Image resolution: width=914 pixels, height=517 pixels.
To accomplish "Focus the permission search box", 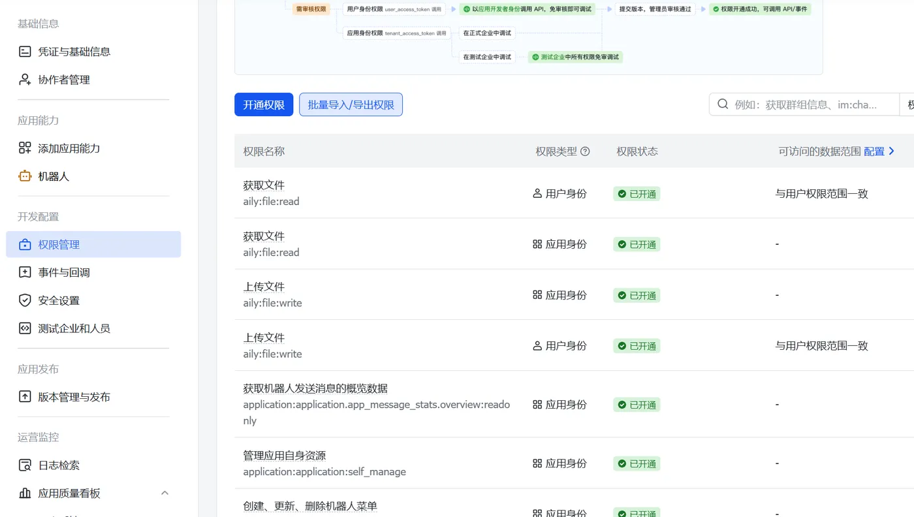I will [x=804, y=104].
